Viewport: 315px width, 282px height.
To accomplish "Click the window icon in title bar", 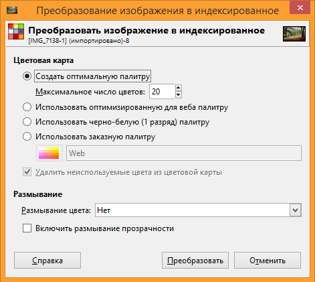I will tap(12, 10).
